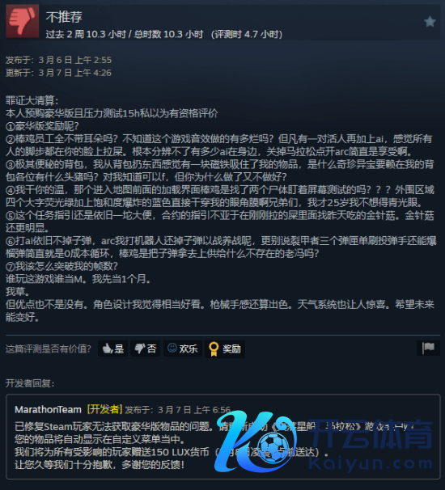Click the red thumbs-down review icon

22,21
